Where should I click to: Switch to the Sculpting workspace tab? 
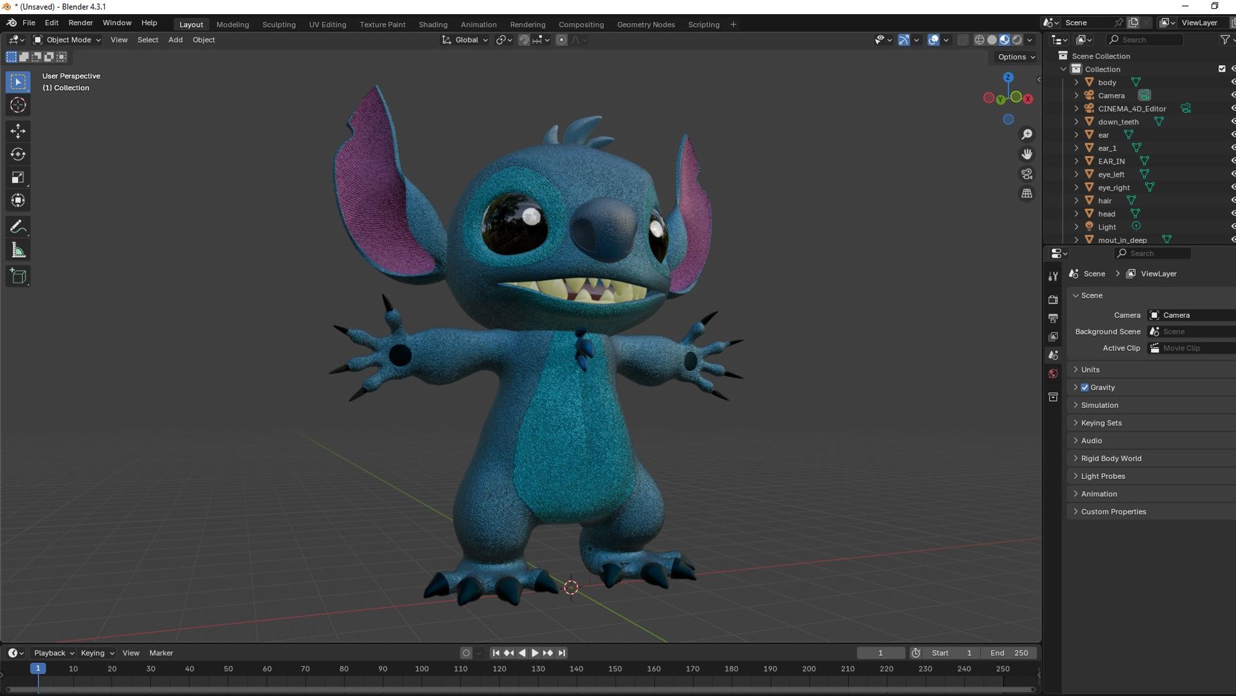click(x=278, y=24)
